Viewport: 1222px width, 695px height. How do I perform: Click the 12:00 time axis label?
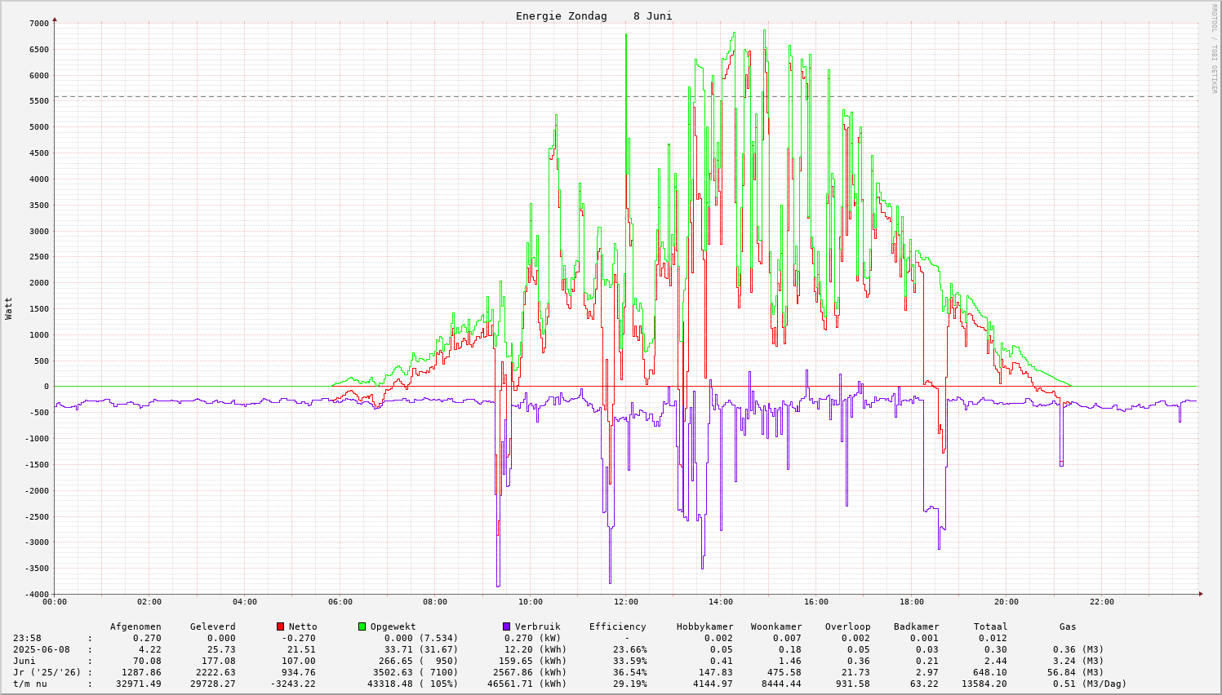[x=625, y=602]
